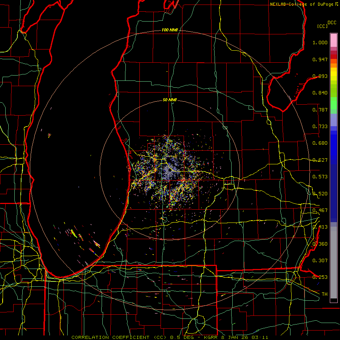The image size is (340, 340).
Task: Pick the gray band of the color scale
Action: 334,263
